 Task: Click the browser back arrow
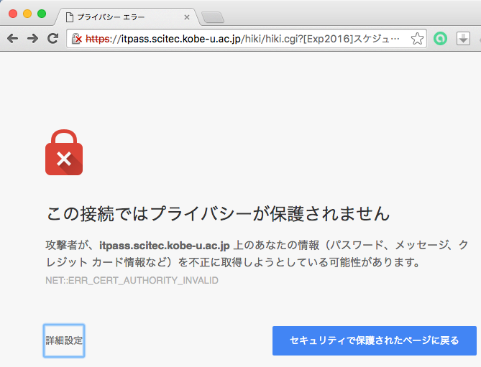pos(12,39)
